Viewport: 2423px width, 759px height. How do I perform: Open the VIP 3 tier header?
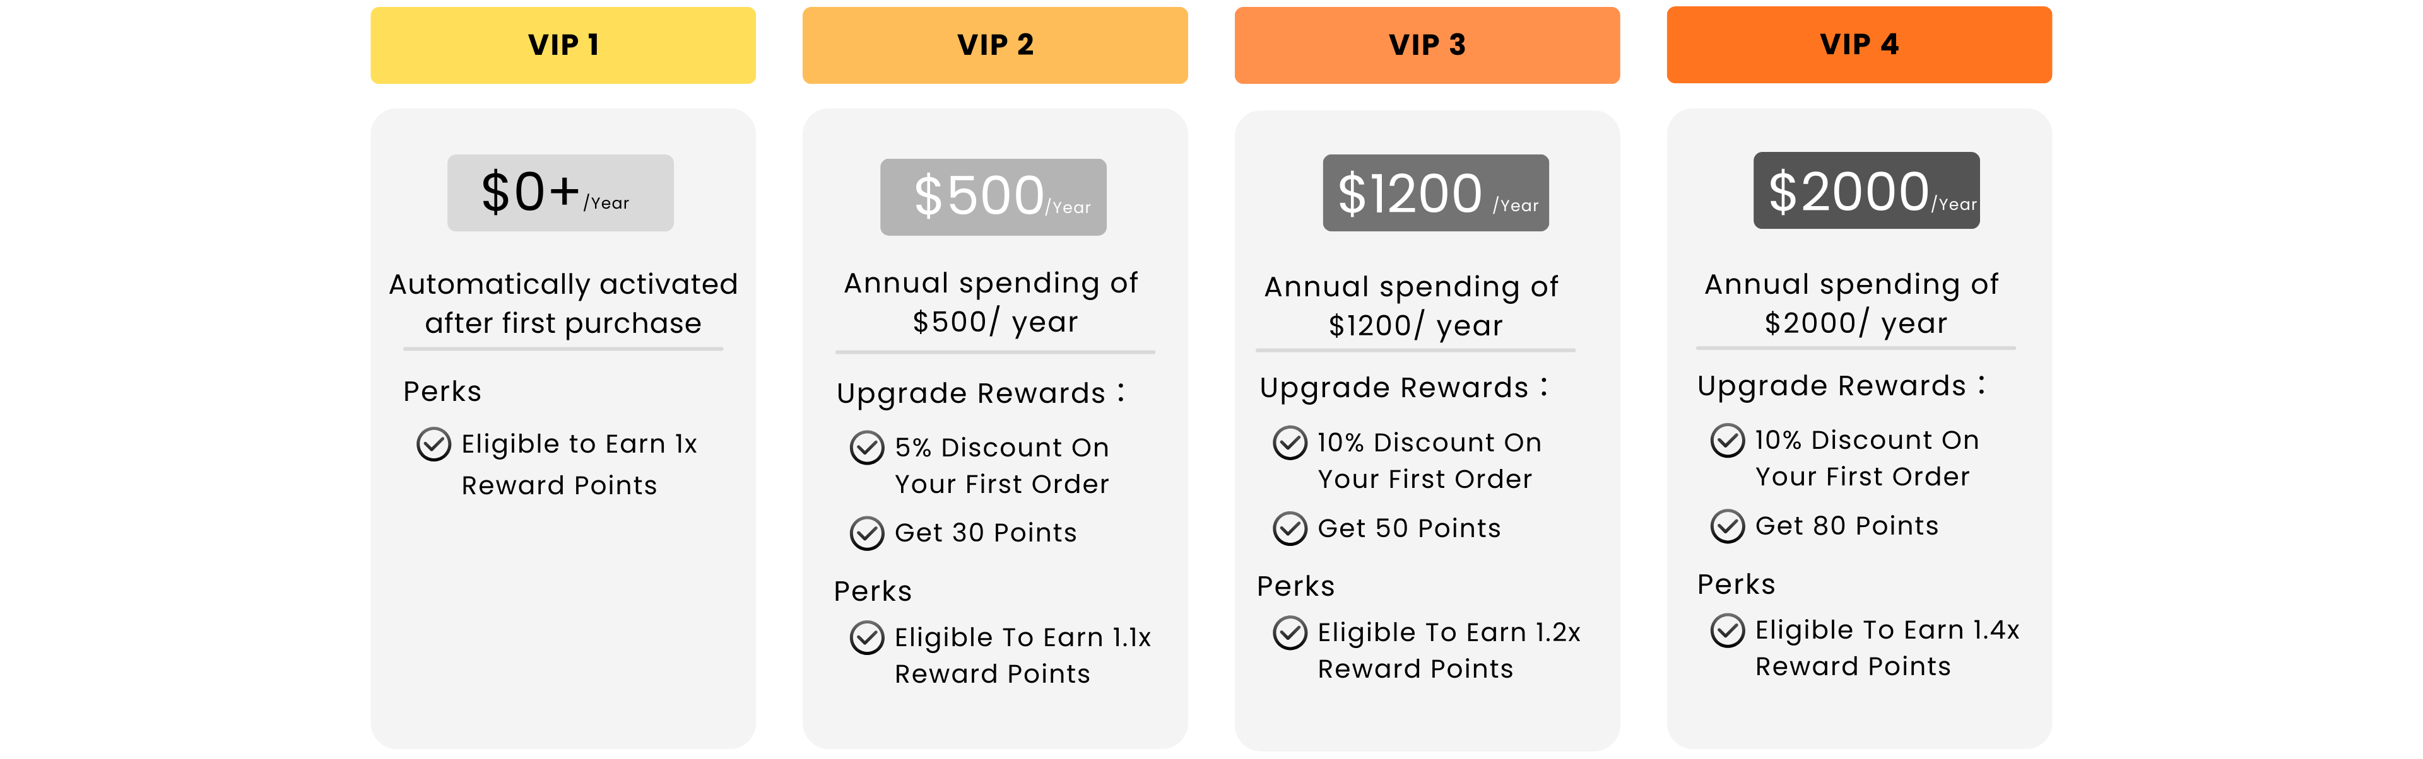(x=1427, y=45)
